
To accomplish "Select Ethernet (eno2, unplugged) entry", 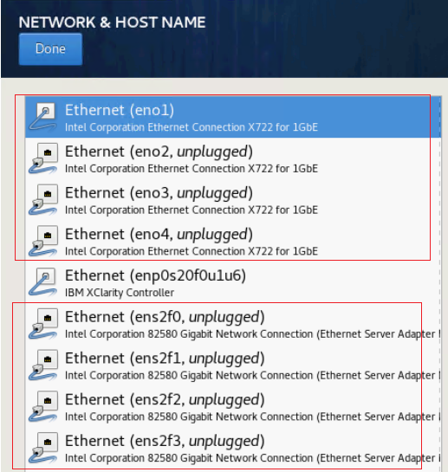I will pyautogui.click(x=233, y=158).
